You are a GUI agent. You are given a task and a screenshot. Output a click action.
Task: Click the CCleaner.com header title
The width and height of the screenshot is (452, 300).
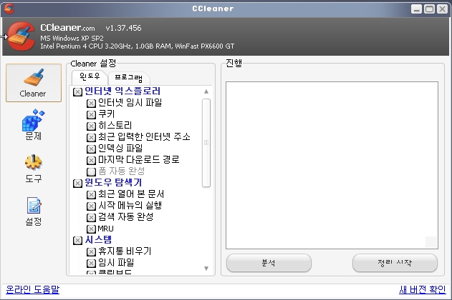tap(67, 28)
